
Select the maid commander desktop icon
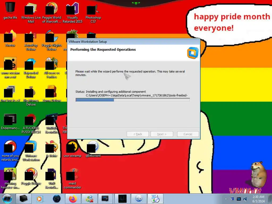tap(72, 178)
